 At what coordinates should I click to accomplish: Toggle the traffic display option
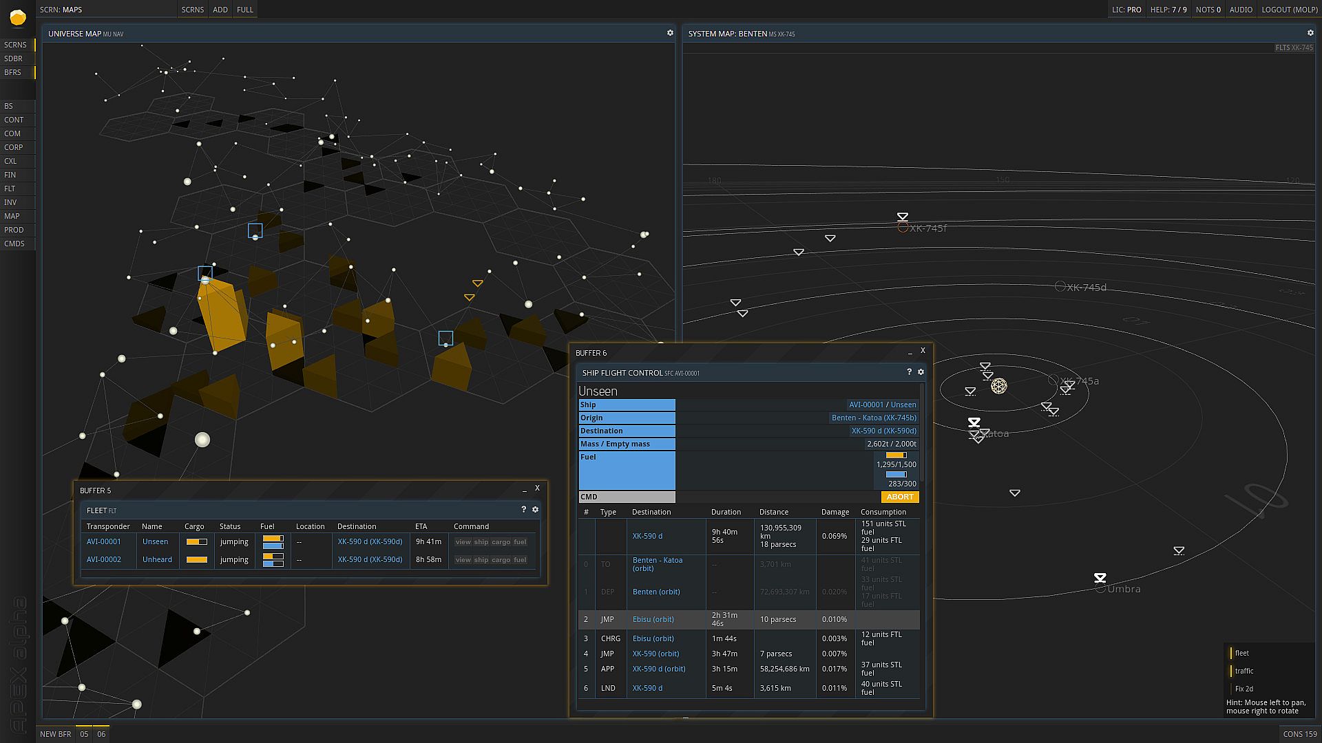coord(1244,671)
